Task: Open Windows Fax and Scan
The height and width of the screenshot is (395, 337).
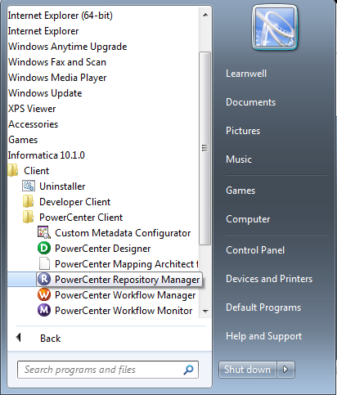Action: coord(57,62)
